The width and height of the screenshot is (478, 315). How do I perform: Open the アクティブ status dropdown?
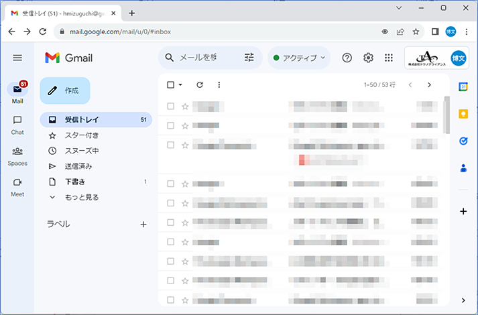point(299,58)
